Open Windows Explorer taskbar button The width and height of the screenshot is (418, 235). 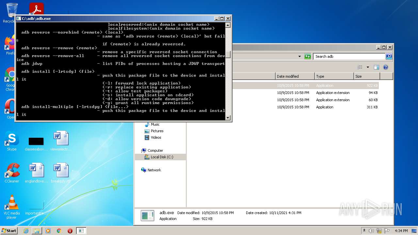37,231
